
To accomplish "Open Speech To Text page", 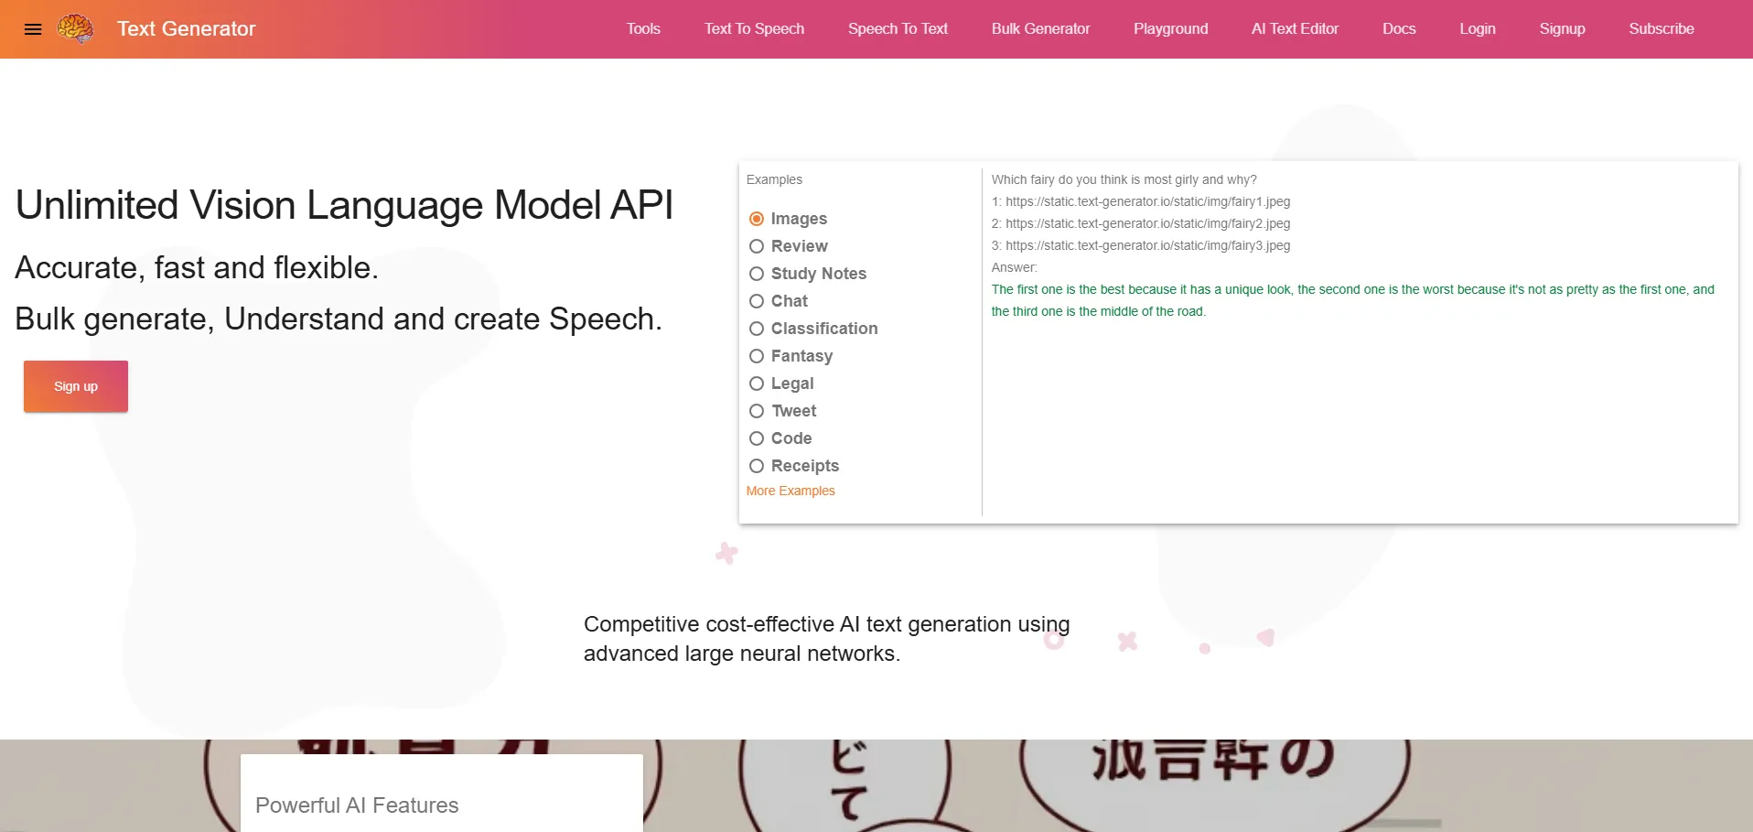I will click(x=897, y=29).
